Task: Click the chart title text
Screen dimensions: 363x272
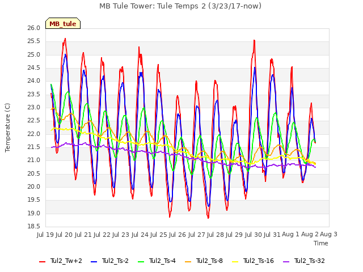Action: click(180, 6)
